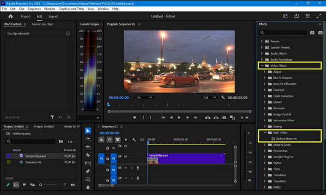Expand the Presets folder

[261, 41]
